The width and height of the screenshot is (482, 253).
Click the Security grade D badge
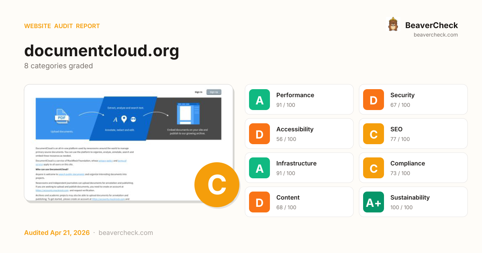click(x=374, y=100)
